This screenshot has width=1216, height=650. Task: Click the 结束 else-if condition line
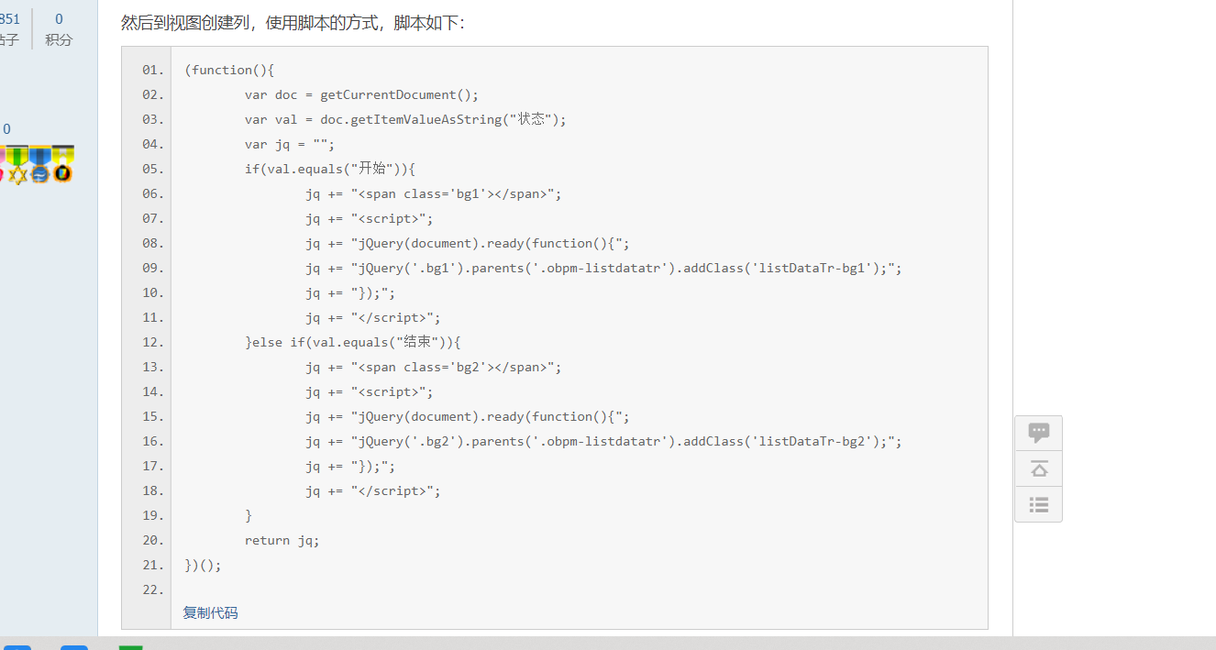tap(352, 342)
